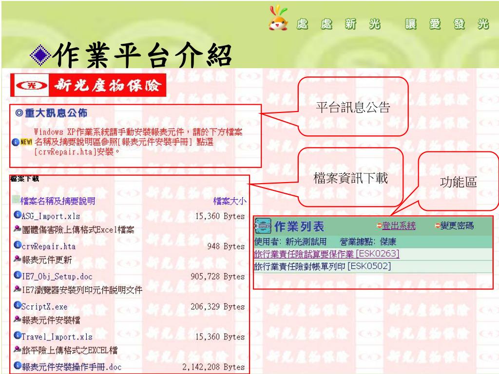Click the 檔案下載 section title
This screenshot has height=374, width=499.
[x=25, y=179]
